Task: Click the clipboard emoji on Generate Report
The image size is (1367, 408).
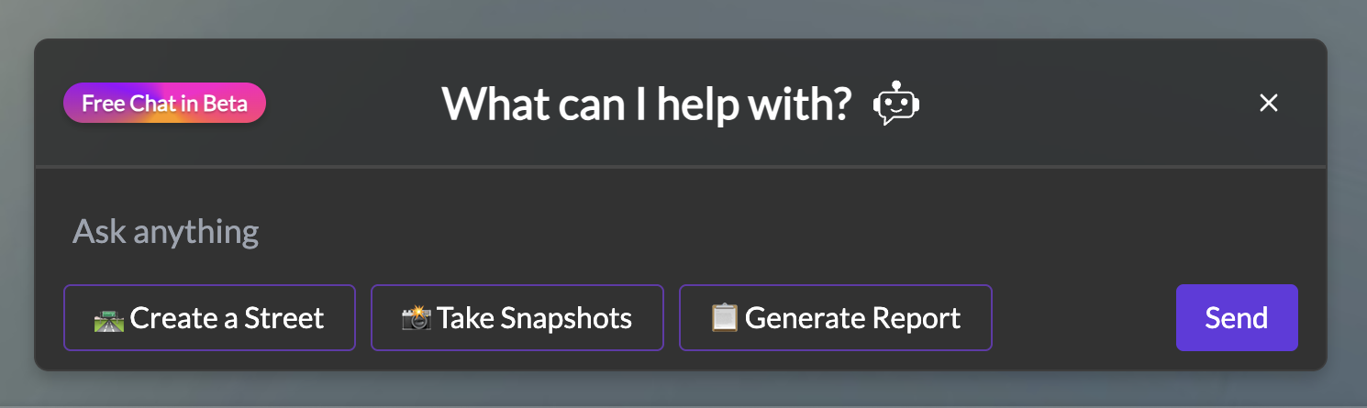Action: 725,318
